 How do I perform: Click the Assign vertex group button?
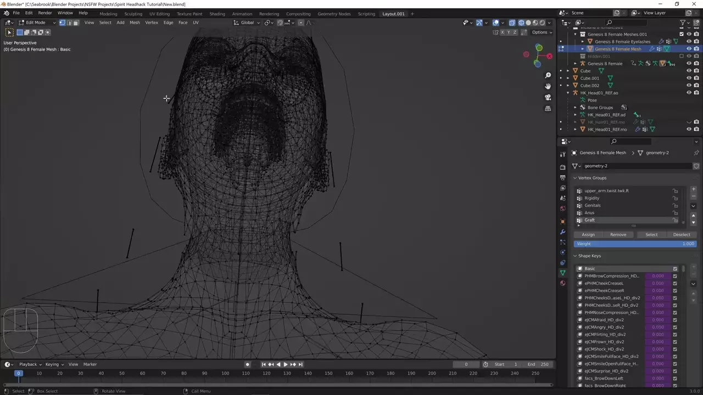click(x=588, y=234)
